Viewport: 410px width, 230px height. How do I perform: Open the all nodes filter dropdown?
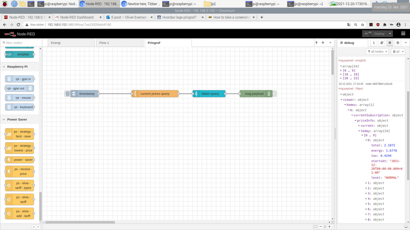(376, 52)
